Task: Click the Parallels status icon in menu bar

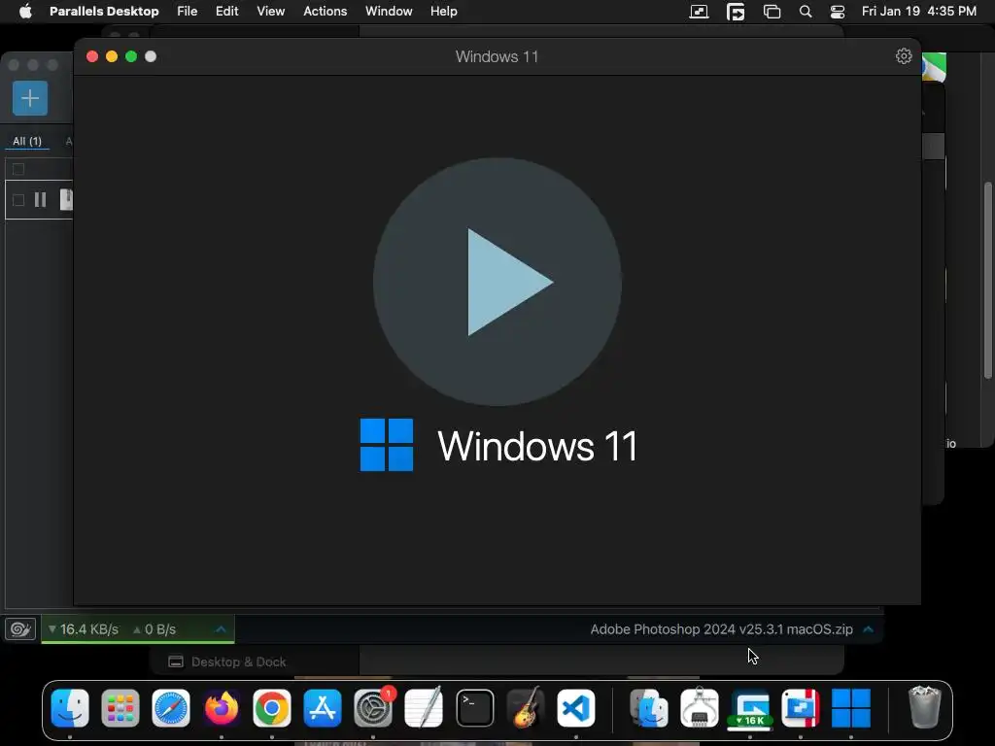Action: [699, 12]
